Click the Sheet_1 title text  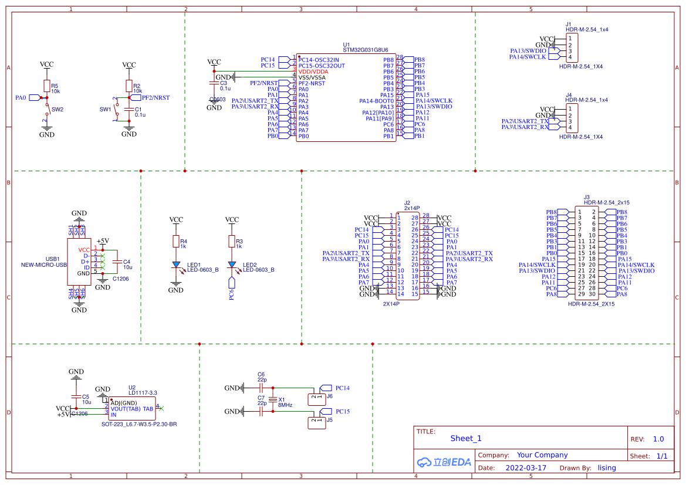465,438
